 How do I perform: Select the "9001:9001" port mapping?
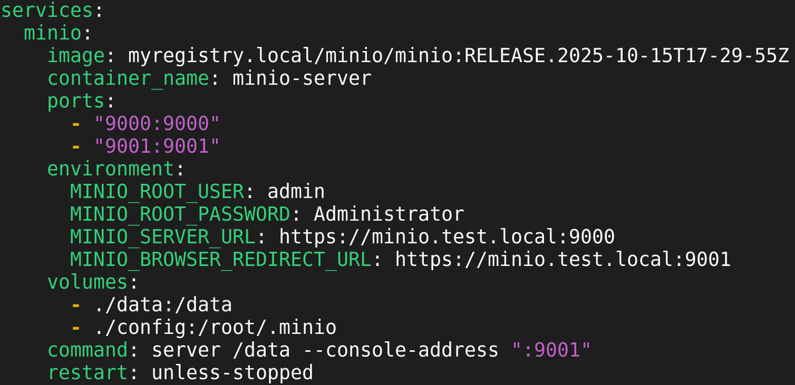coord(156,146)
